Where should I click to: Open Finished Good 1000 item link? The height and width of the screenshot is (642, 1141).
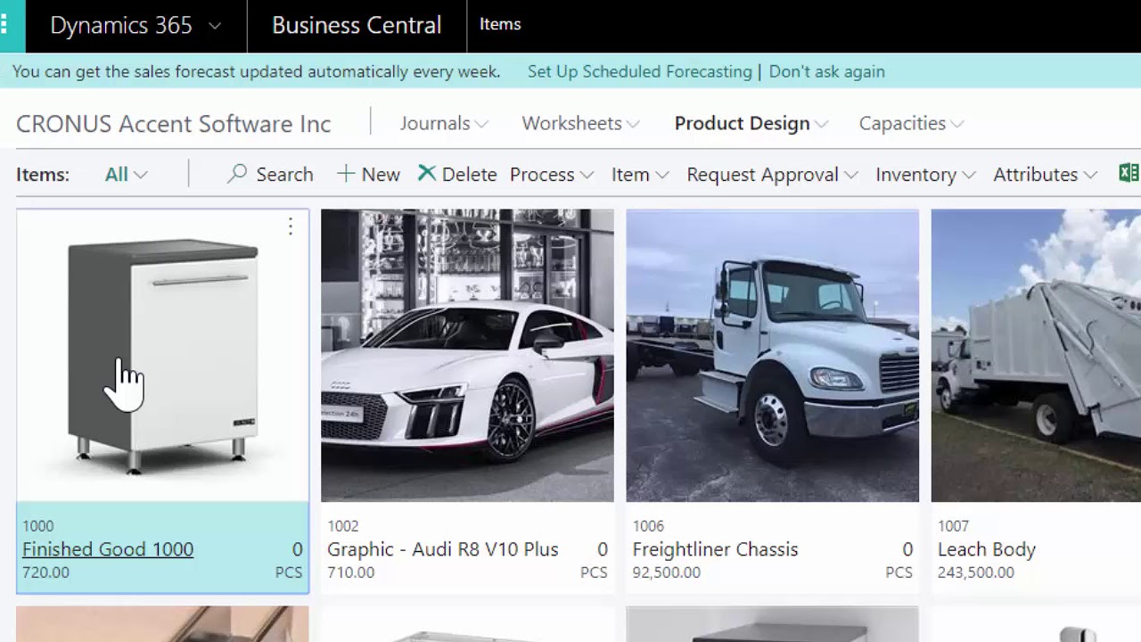pyautogui.click(x=108, y=549)
